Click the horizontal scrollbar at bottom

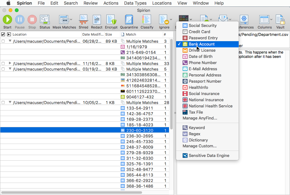point(72,193)
